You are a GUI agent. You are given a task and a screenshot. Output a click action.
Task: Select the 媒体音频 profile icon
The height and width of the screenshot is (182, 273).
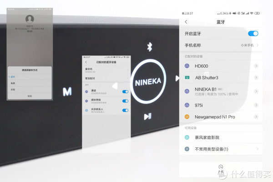pos(86,101)
